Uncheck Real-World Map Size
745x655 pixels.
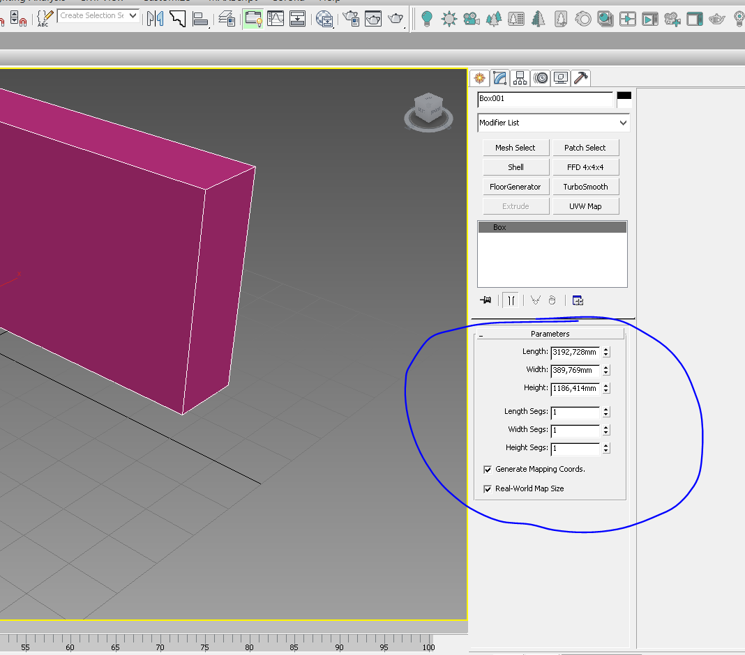488,489
